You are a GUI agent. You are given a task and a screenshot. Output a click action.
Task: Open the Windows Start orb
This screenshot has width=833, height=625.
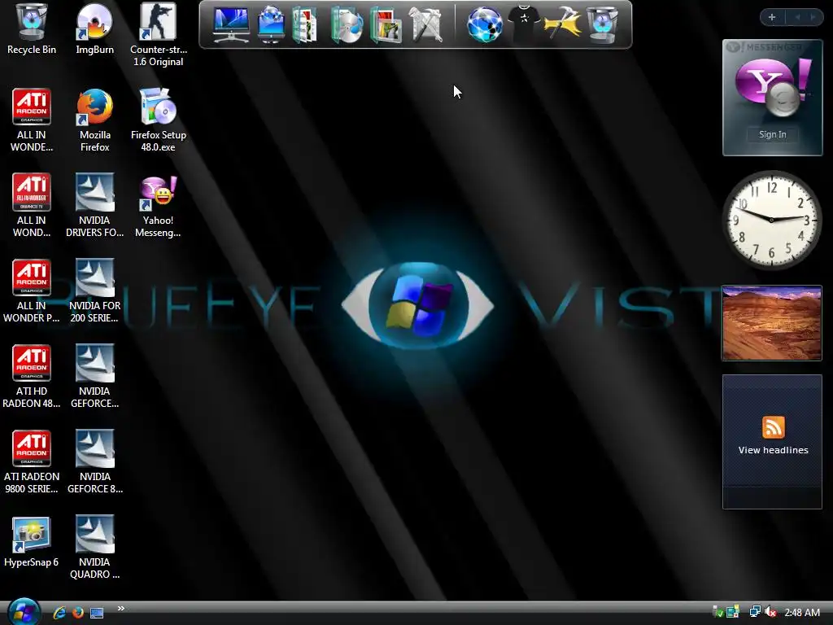24,611
